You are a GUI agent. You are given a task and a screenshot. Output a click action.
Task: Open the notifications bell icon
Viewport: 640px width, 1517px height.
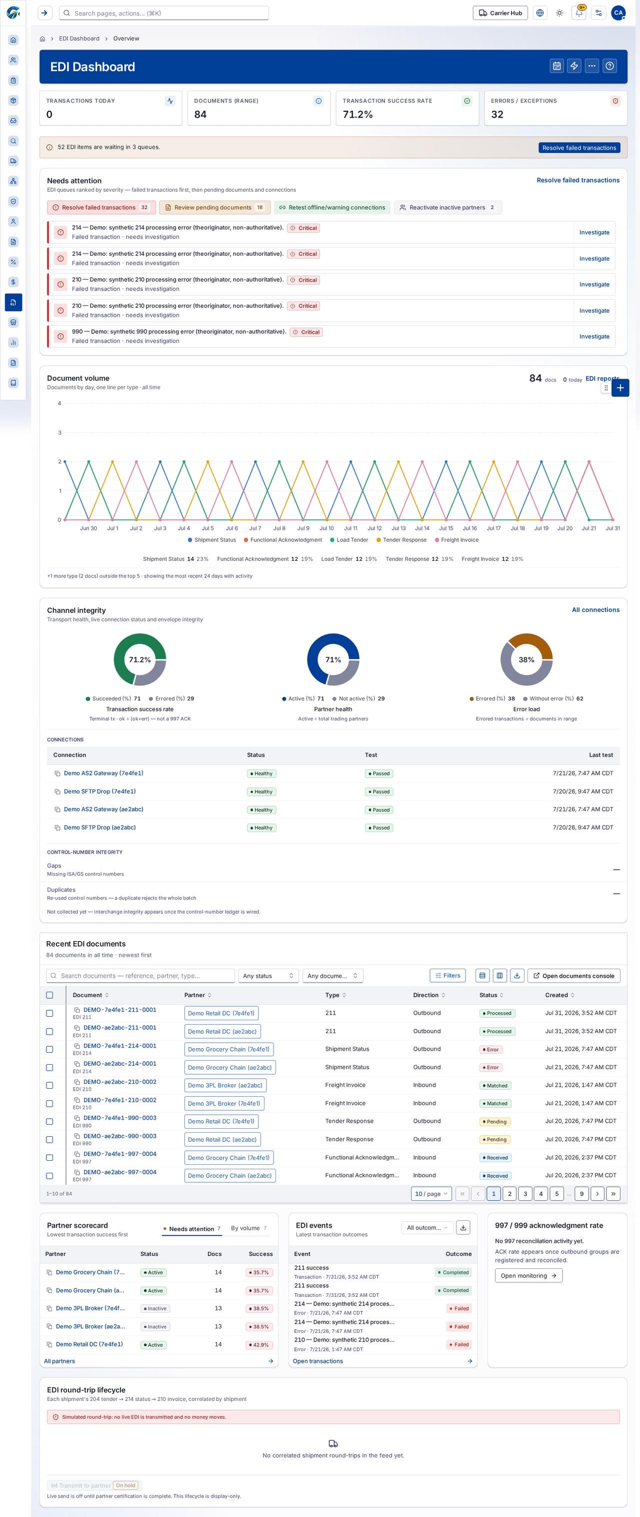point(579,13)
